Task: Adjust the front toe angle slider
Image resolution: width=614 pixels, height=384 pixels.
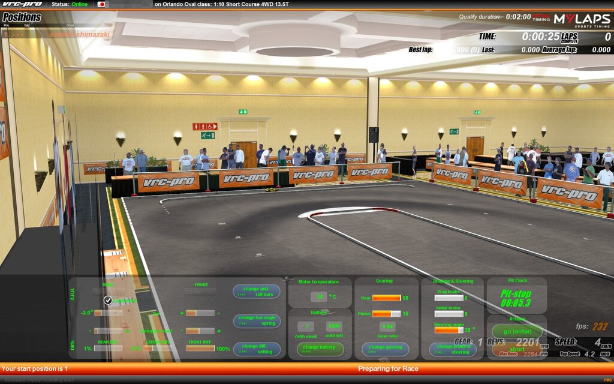Action: coord(200,313)
